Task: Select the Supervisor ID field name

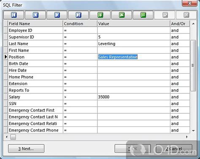Action: (x=35, y=37)
